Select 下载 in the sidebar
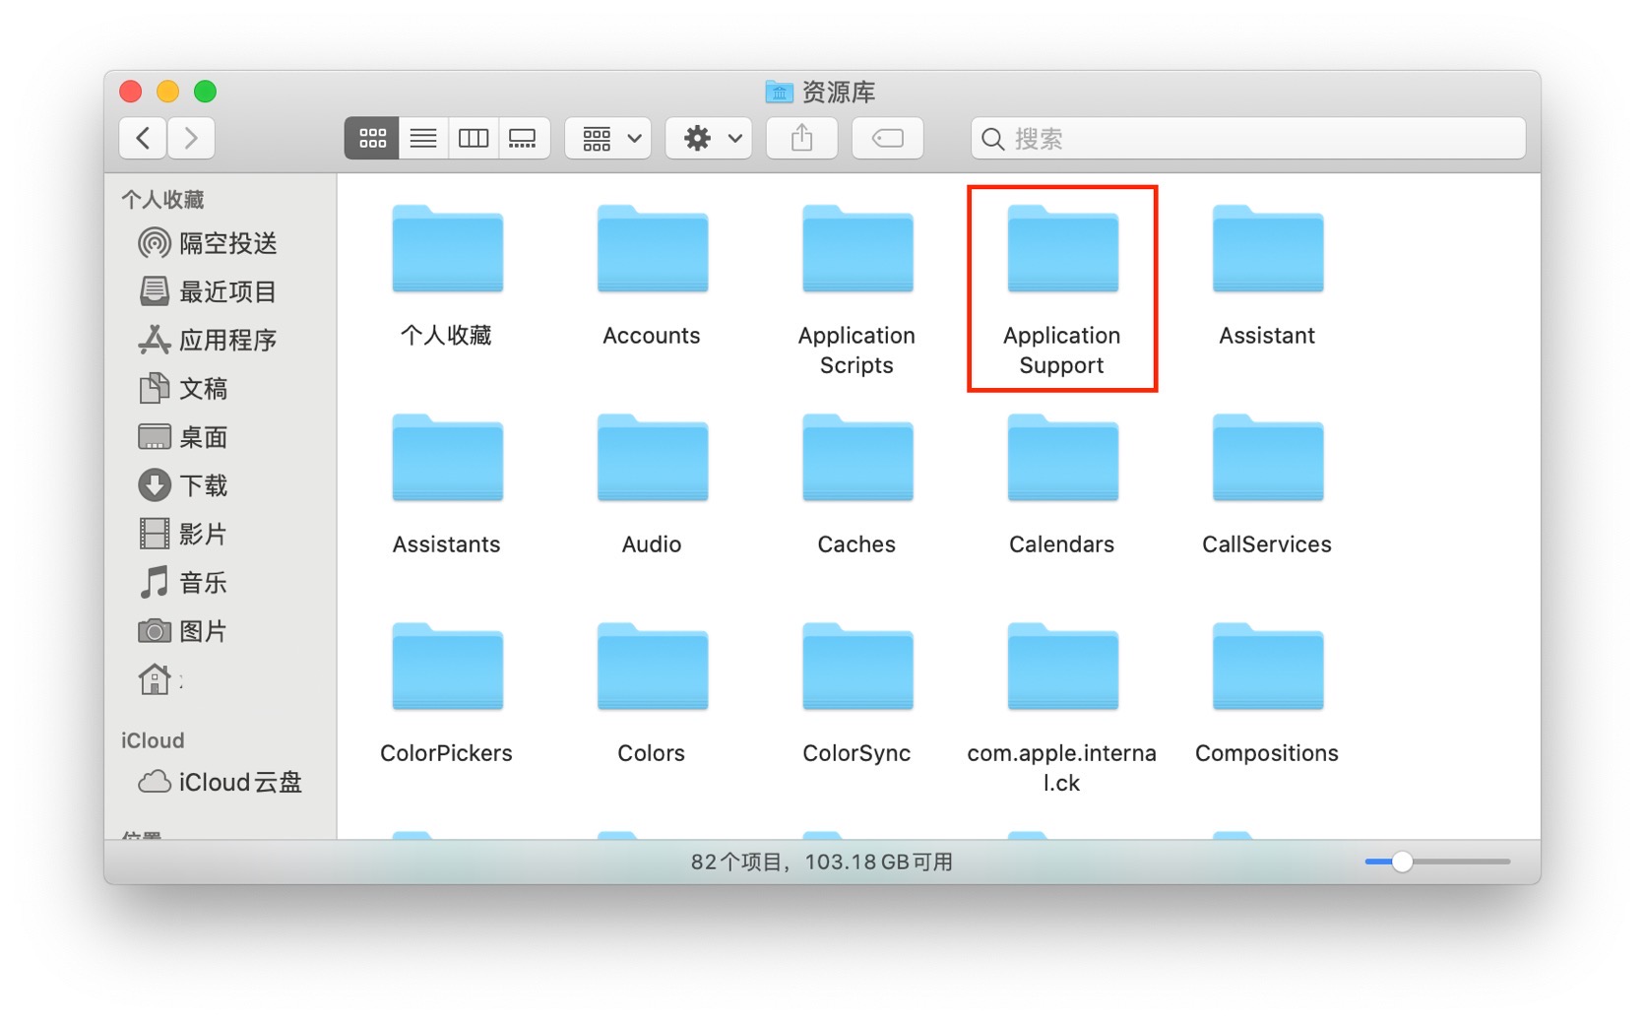The width and height of the screenshot is (1645, 1022). click(x=203, y=485)
